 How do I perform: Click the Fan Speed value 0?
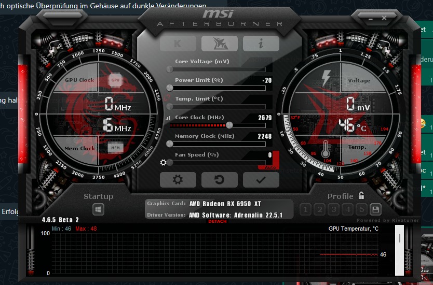coord(270,155)
